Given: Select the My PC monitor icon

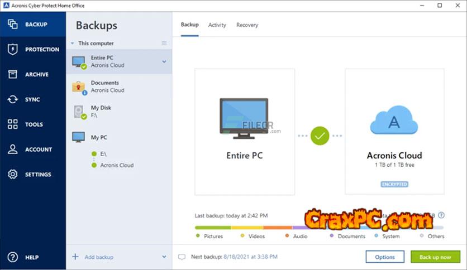Looking at the screenshot, I should (x=78, y=137).
